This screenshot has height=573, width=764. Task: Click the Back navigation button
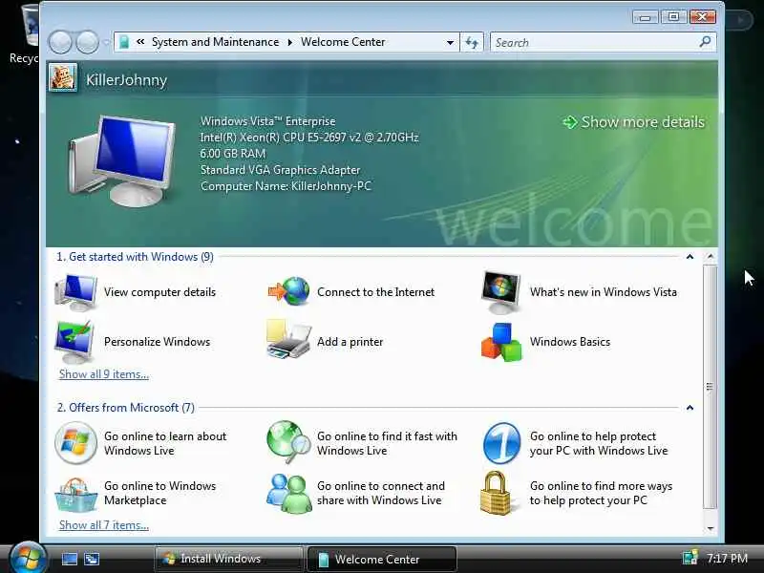tap(61, 42)
